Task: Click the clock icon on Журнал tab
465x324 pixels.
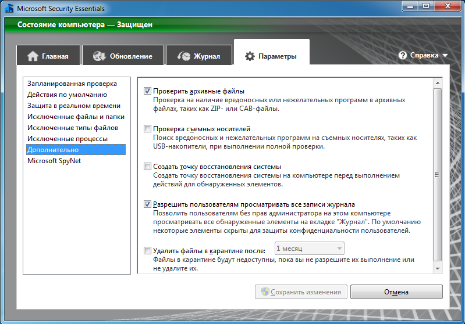Action: (x=184, y=56)
